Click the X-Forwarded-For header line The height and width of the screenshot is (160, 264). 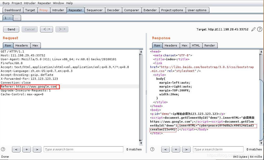(29, 79)
